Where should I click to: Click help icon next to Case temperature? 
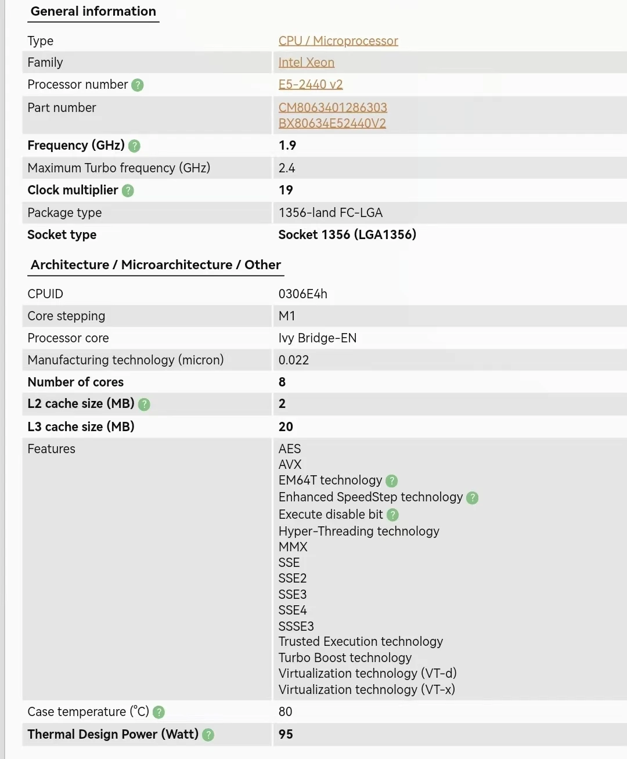[158, 713]
